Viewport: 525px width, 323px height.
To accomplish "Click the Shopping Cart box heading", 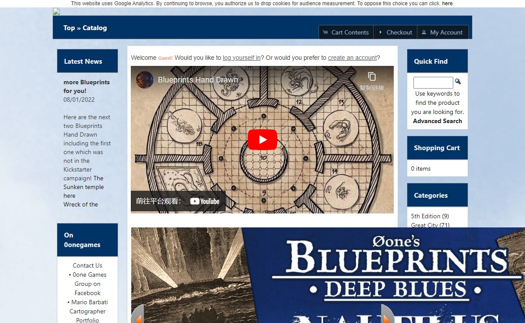I will click(437, 148).
